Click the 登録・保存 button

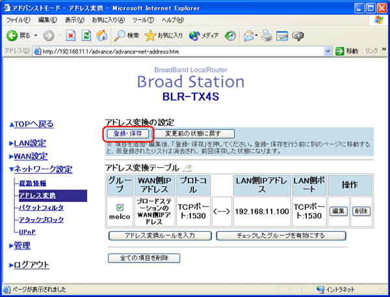(x=128, y=134)
